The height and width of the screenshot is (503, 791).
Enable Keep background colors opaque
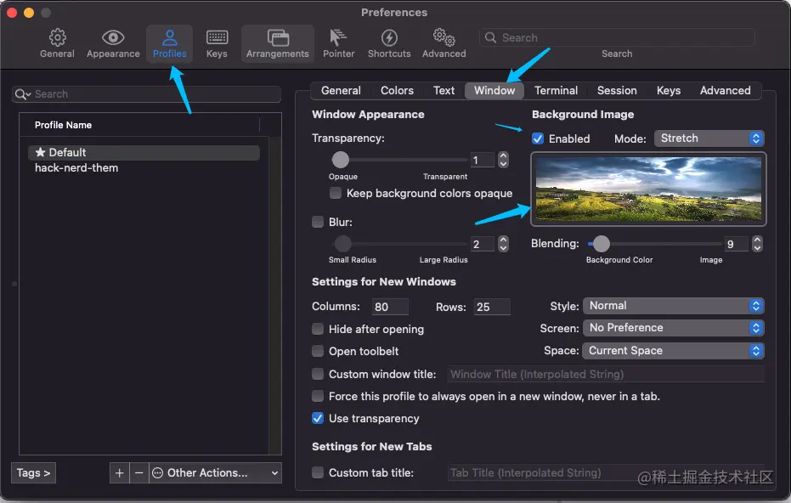(x=335, y=193)
